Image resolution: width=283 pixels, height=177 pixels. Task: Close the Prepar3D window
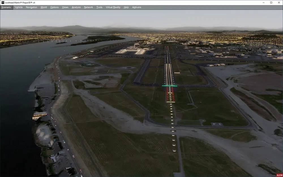tap(279, 3)
